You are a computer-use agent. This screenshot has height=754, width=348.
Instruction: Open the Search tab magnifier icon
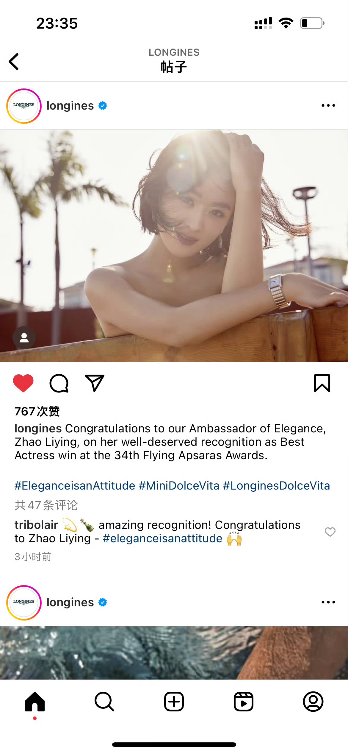104,702
